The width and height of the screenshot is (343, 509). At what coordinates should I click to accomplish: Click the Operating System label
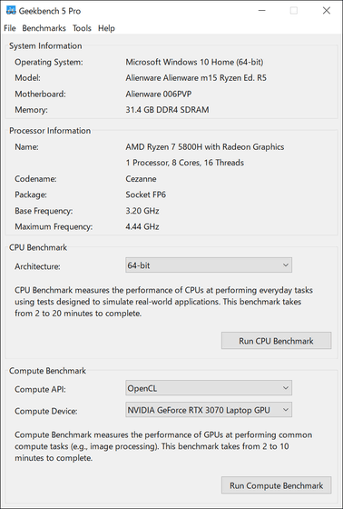pos(49,62)
